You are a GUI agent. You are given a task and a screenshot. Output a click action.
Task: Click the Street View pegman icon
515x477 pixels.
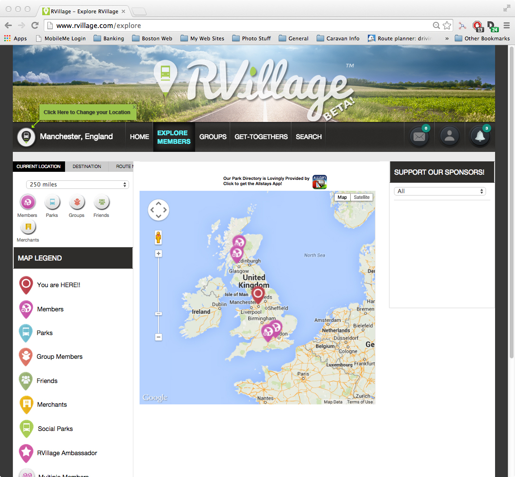[159, 237]
